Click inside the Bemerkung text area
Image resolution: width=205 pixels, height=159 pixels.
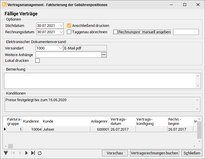[100, 81]
